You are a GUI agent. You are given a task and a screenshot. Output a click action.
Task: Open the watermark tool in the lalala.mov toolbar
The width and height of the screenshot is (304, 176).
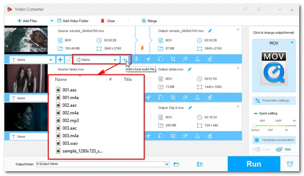(x=197, y=97)
